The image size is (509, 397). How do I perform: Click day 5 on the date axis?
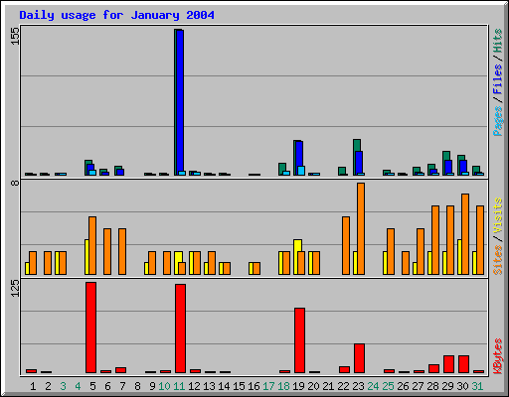[92, 386]
